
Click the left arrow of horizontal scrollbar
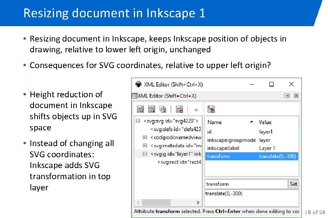coord(138,202)
